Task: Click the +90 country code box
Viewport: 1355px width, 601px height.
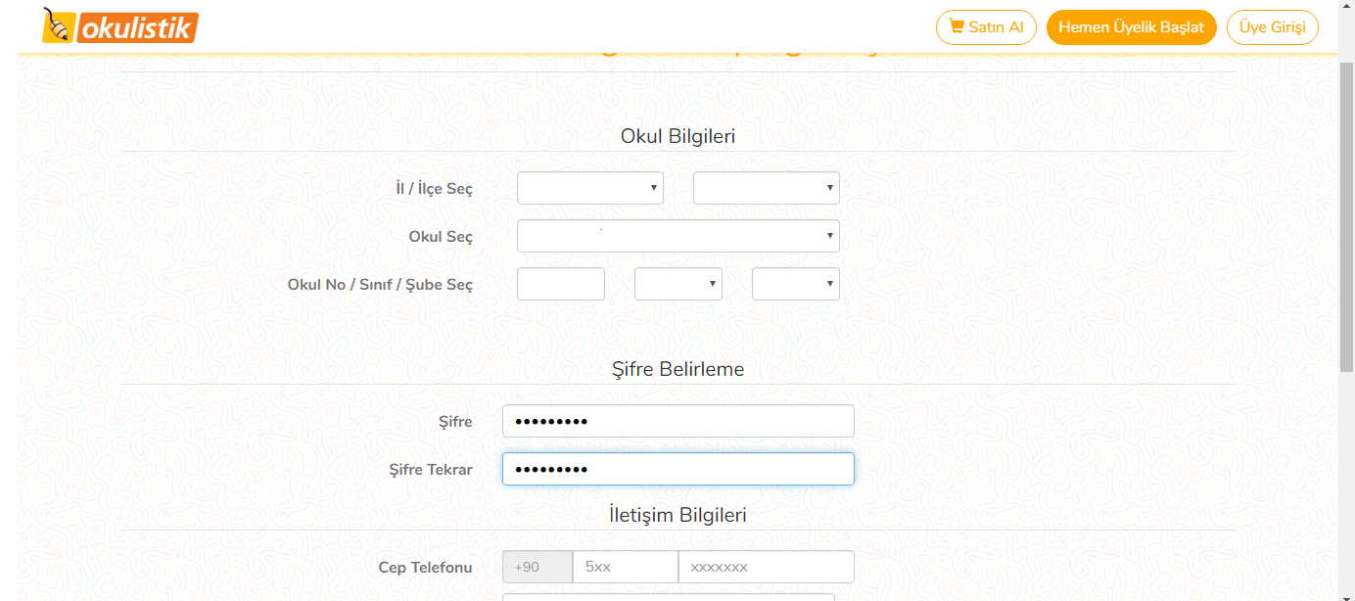Action: coord(537,567)
